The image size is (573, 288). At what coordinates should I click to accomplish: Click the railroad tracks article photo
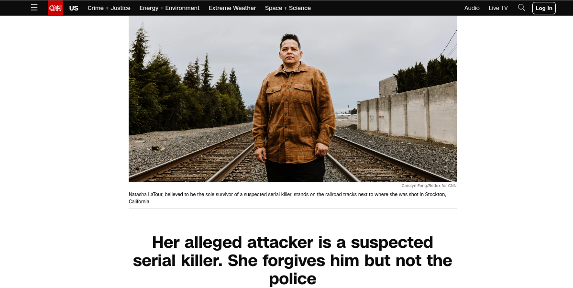(292, 99)
